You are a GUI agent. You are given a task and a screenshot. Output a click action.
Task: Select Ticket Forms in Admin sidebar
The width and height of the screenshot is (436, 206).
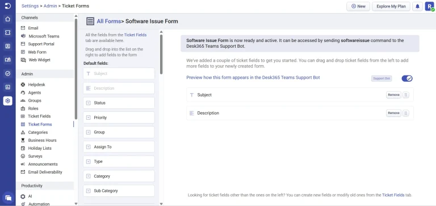[40, 124]
